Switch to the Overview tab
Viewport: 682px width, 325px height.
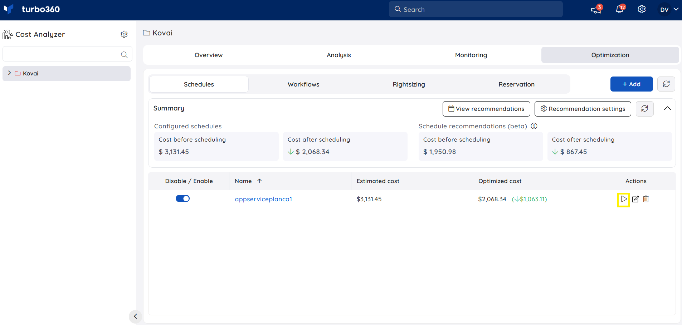click(x=209, y=55)
